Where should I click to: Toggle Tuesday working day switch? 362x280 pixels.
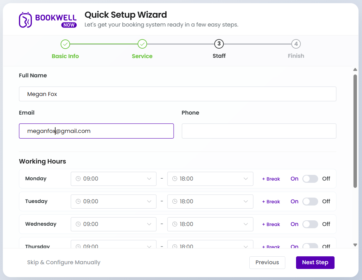pos(310,201)
